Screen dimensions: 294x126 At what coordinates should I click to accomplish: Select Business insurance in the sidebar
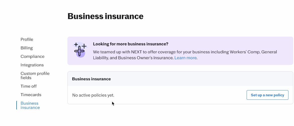coord(30,105)
